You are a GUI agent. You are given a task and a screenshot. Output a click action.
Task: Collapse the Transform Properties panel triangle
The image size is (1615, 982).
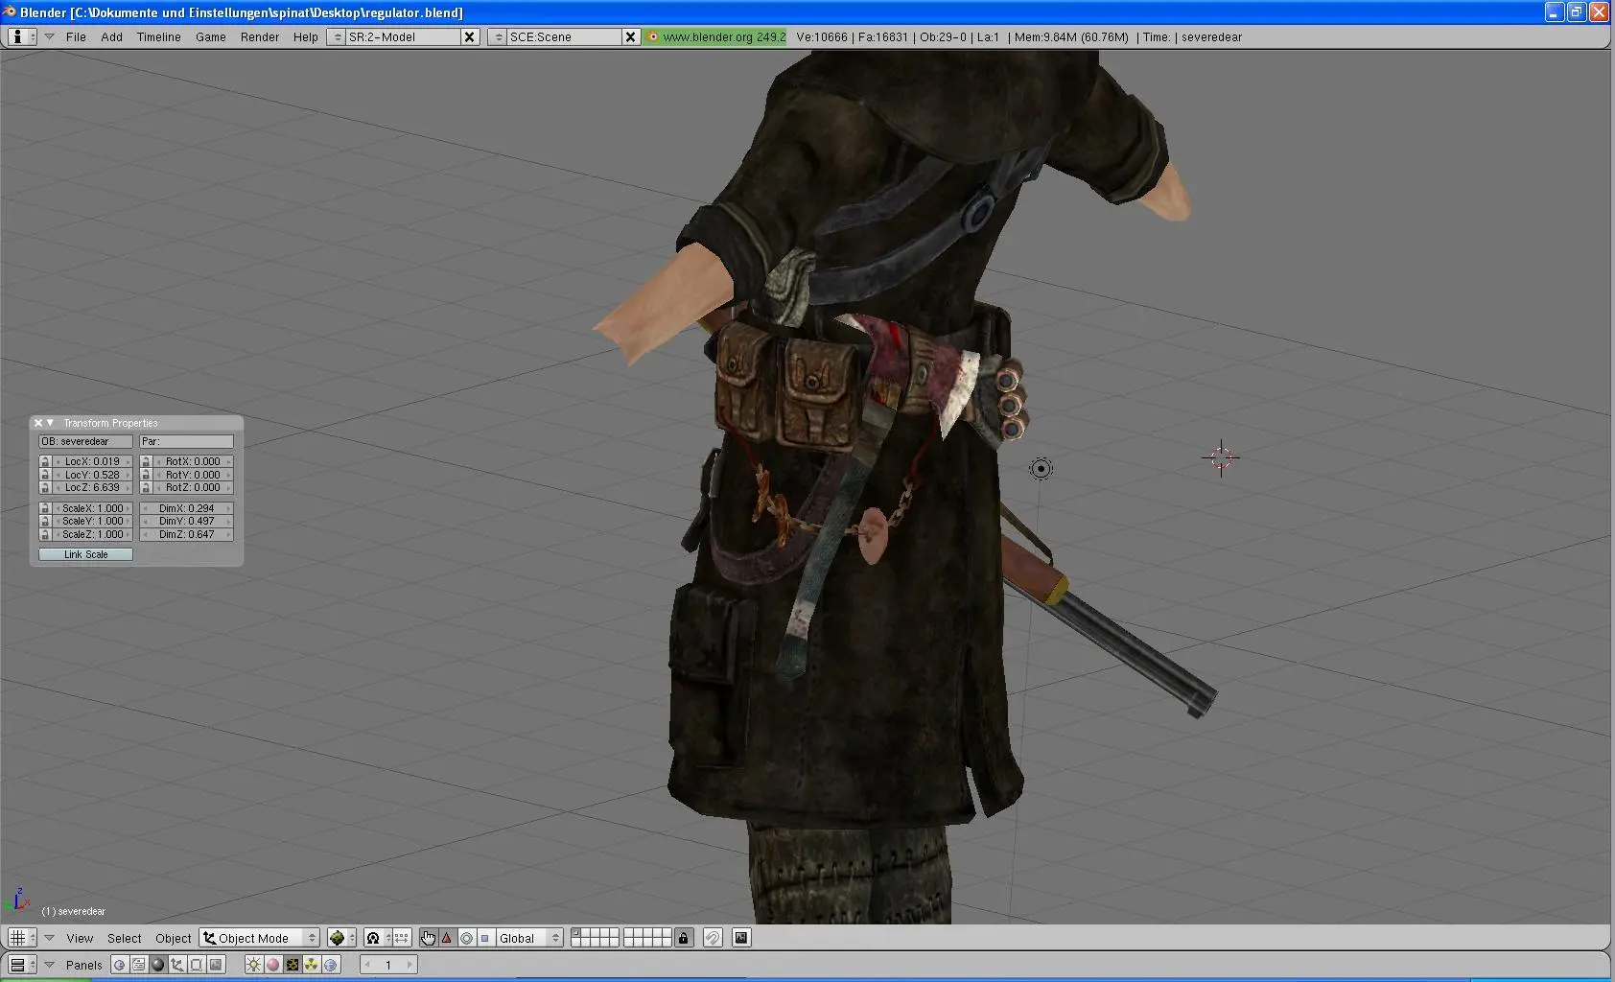51,423
